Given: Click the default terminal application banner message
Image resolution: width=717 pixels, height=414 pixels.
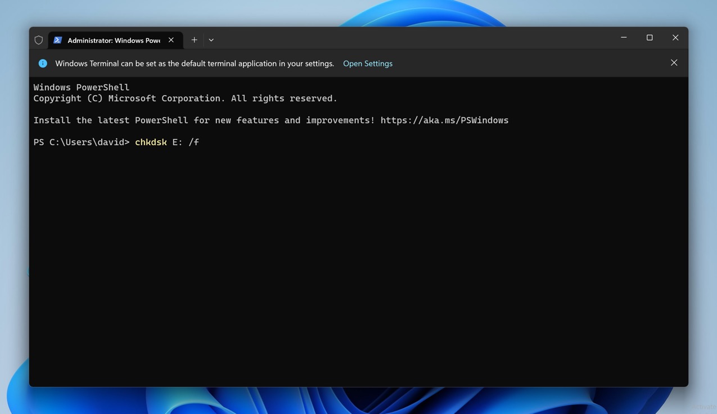Looking at the screenshot, I should (x=195, y=64).
